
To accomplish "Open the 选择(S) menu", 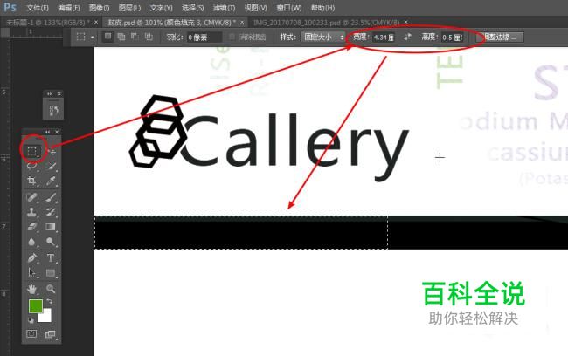I will coord(193,8).
